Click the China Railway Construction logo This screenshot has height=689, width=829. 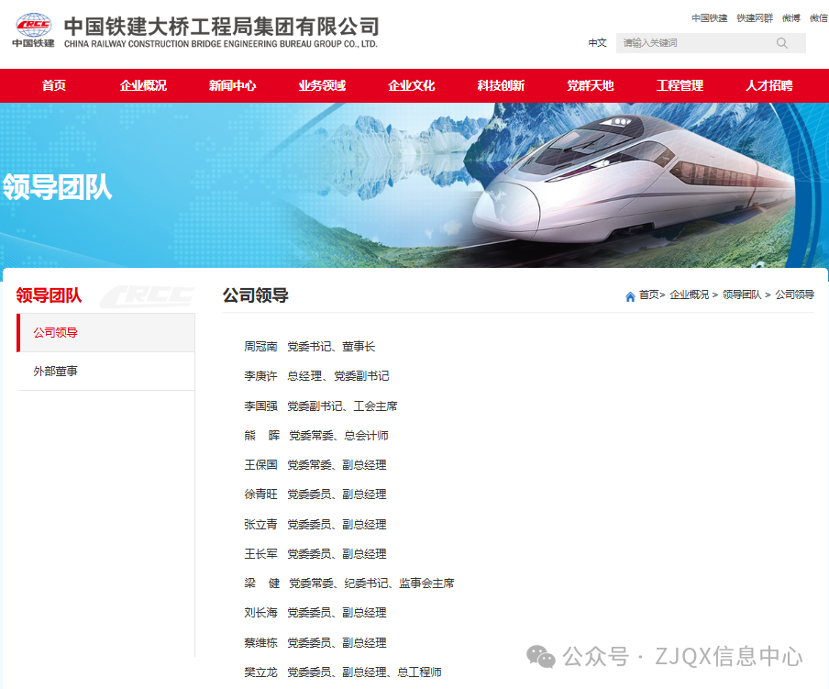(x=33, y=30)
